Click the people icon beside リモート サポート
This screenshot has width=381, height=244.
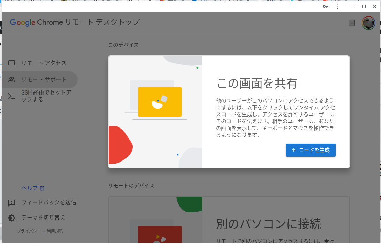[12, 80]
